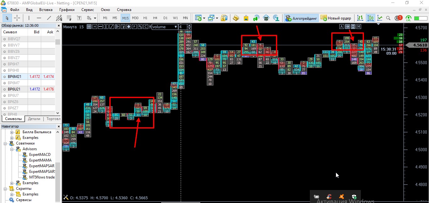Click the green LVL icon
The width and height of the screenshot is (429, 203).
tap(408, 18)
